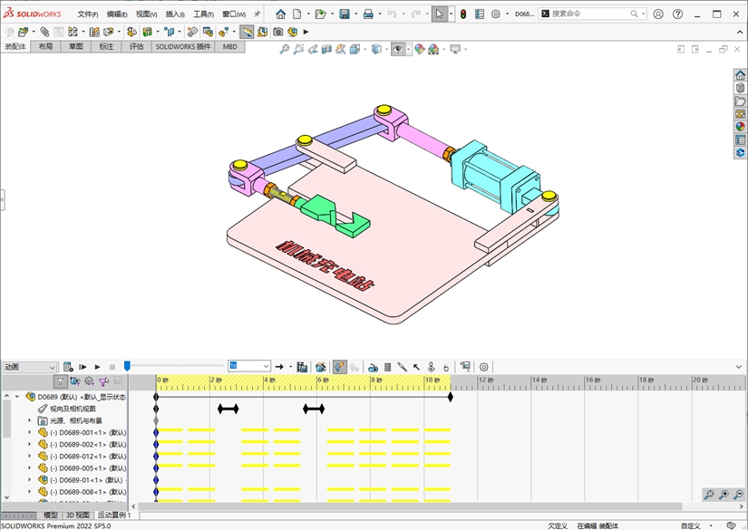Image resolution: width=748 pixels, height=530 pixels.
Task: Add a Motor to motion study
Action: click(373, 367)
